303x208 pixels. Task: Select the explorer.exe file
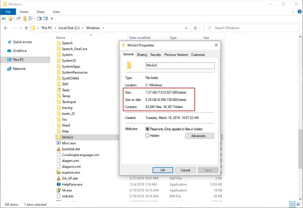tap(71, 172)
